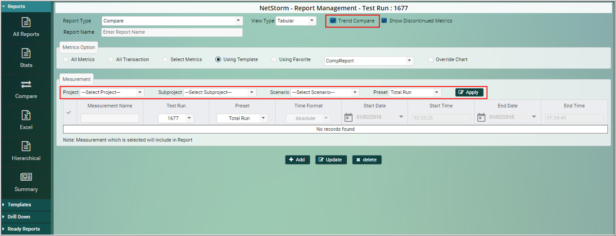Click the No records found row
The height and width of the screenshot is (236, 616).
335,129
